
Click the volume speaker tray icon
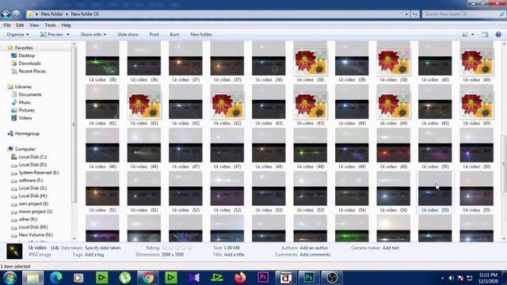pyautogui.click(x=452, y=278)
